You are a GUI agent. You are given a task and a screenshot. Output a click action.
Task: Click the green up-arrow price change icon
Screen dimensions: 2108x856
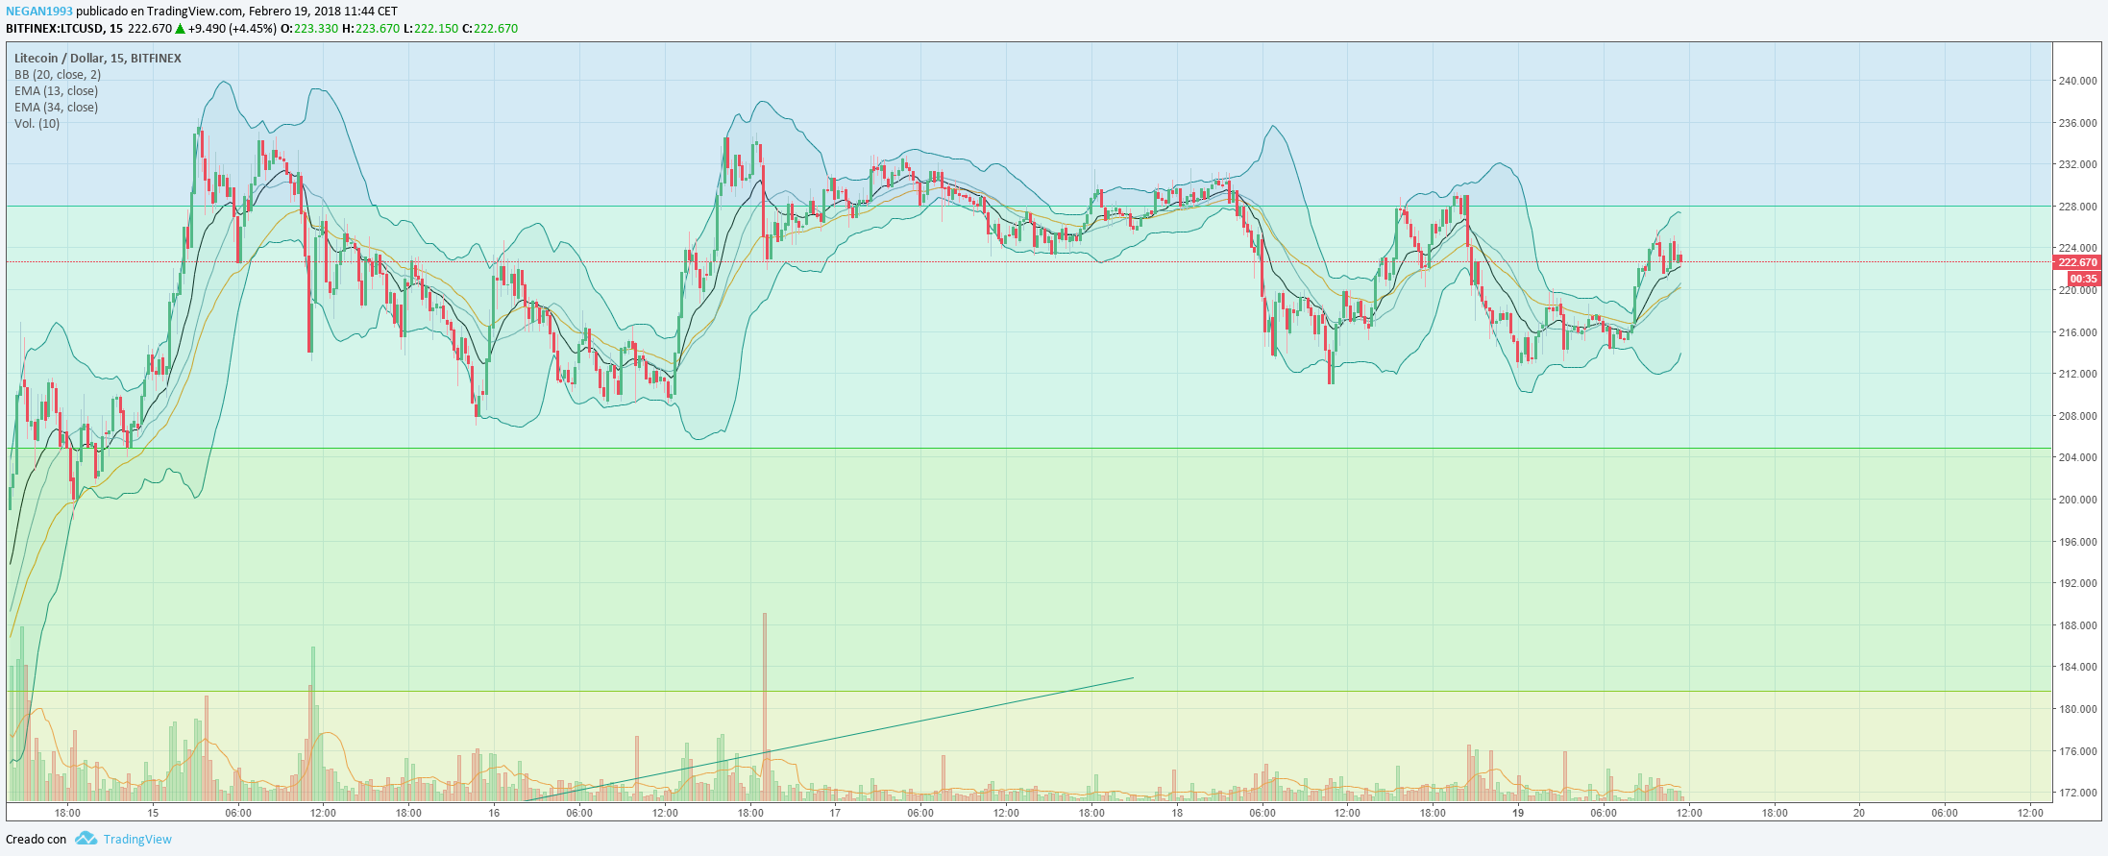(x=180, y=29)
